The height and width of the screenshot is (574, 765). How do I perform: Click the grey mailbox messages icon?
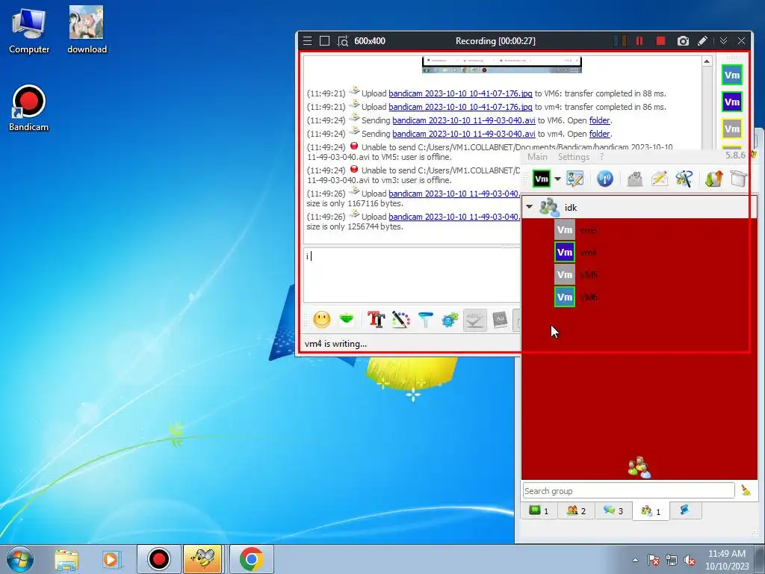(635, 179)
